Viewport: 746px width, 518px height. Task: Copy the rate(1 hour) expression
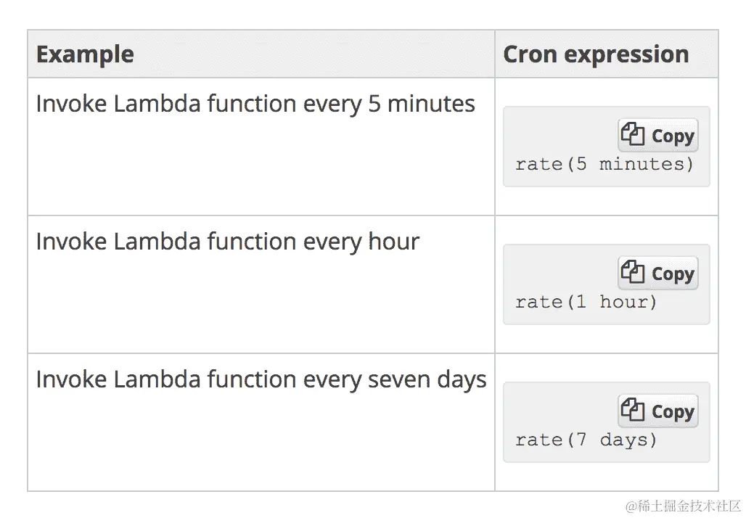[x=658, y=274]
